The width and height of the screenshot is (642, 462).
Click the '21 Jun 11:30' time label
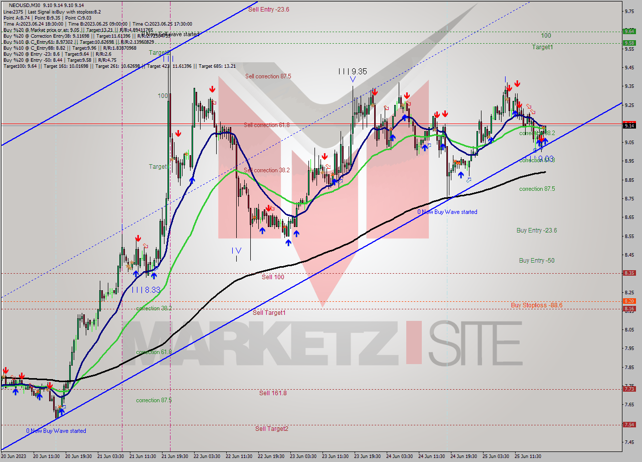[142, 456]
